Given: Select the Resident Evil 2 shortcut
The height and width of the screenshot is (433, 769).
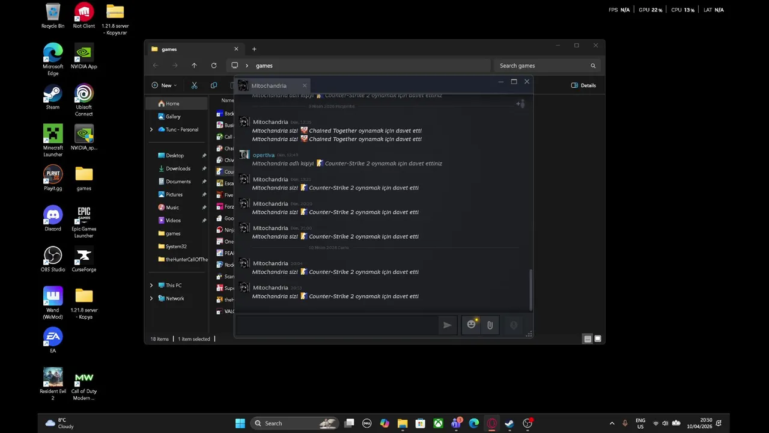Looking at the screenshot, I should [x=53, y=384].
